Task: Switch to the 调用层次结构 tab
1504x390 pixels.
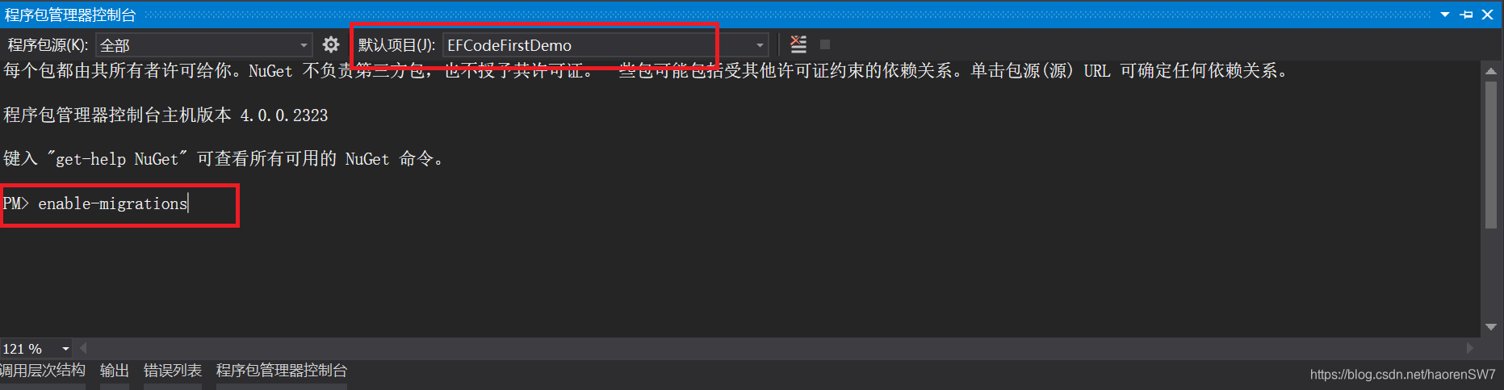Action: click(x=43, y=371)
